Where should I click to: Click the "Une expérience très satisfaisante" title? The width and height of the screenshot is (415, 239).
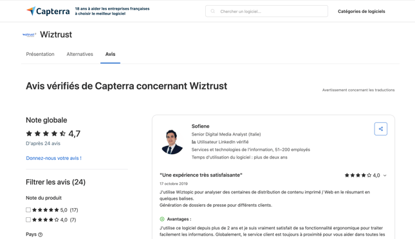tap(201, 175)
